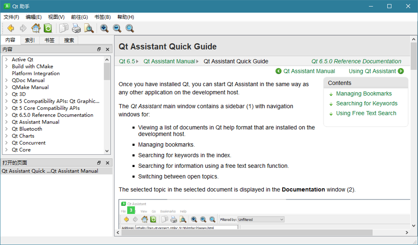Expand the Qt Concurrent node
The width and height of the screenshot is (418, 245).
6,143
